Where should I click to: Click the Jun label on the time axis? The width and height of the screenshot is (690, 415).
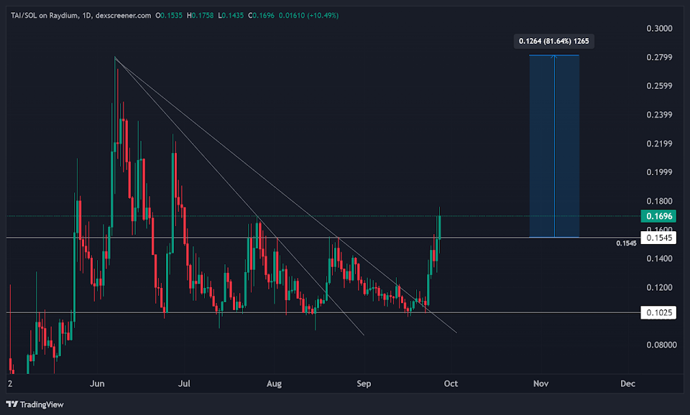pyautogui.click(x=97, y=383)
